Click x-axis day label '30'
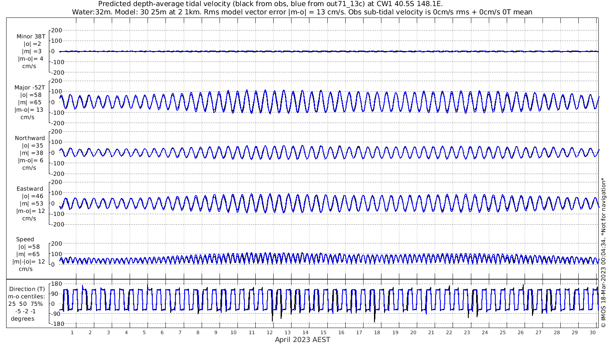Viewport: 611px width, 349px height. click(x=592, y=332)
